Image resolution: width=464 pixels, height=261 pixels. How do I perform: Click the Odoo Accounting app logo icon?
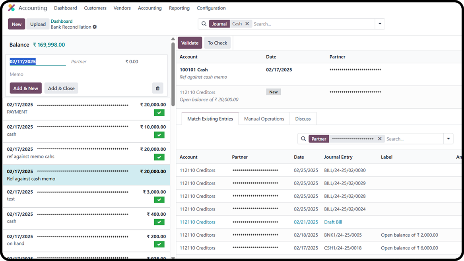pos(11,8)
